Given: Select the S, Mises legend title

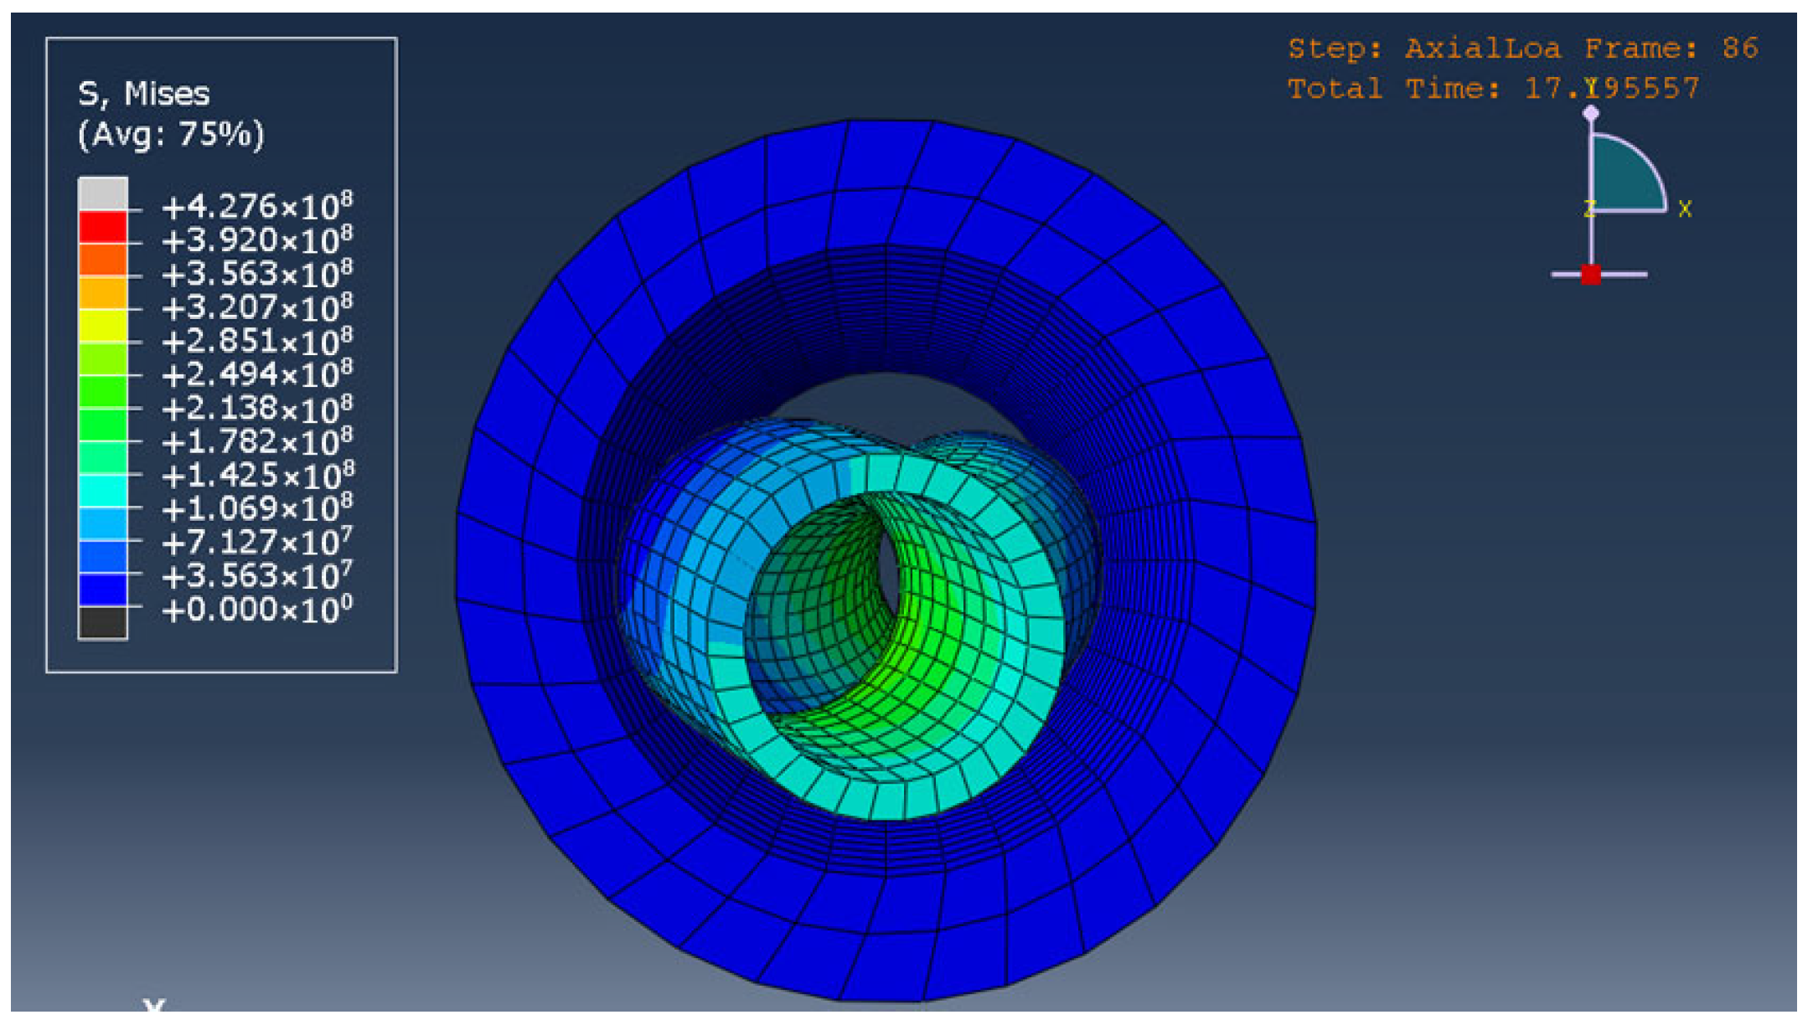Looking at the screenshot, I should [x=143, y=94].
